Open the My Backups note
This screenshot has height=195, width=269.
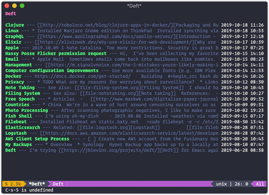(x=19, y=145)
